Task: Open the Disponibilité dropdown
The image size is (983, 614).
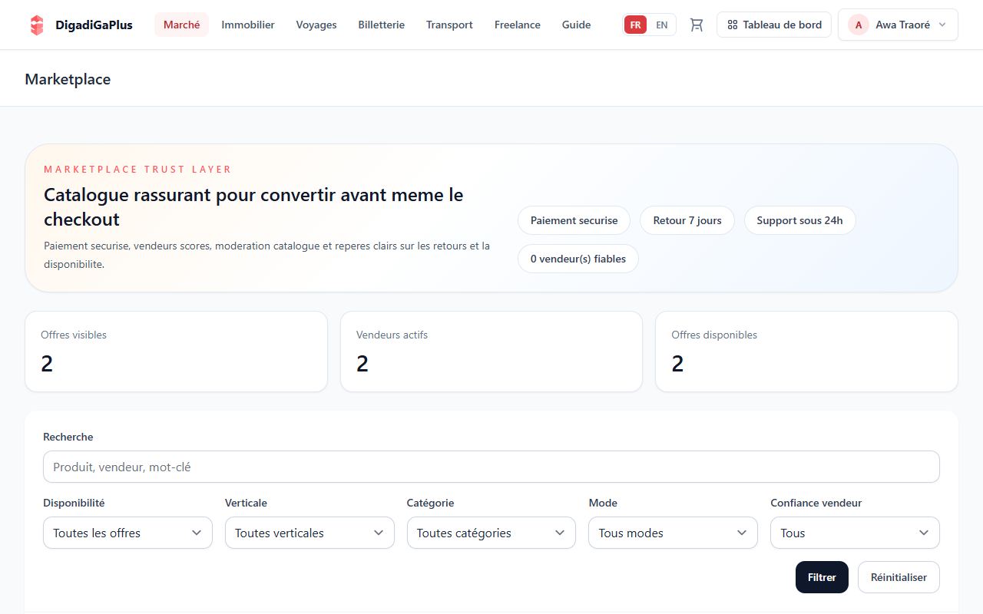Action: click(127, 533)
